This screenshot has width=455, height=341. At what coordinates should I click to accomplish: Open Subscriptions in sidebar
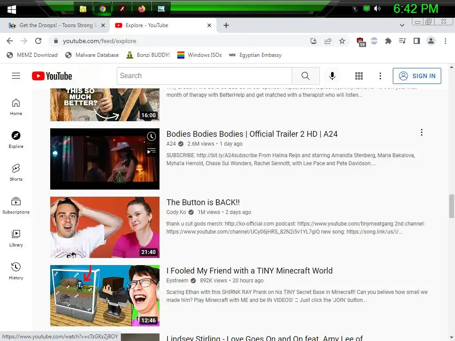click(x=16, y=206)
